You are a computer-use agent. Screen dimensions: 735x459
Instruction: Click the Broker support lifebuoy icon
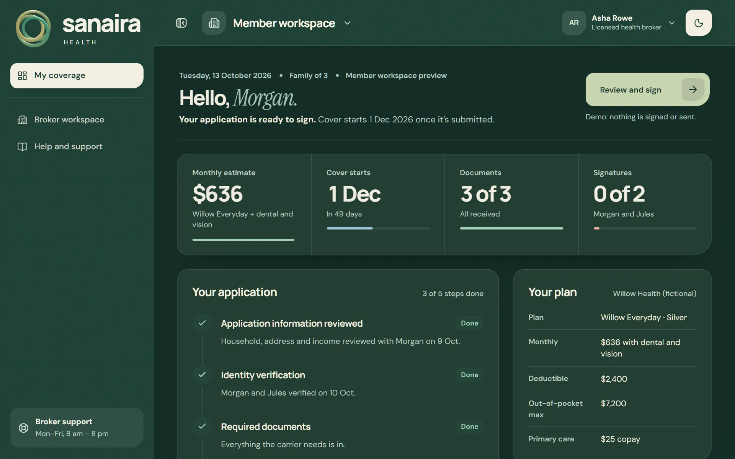coord(24,428)
